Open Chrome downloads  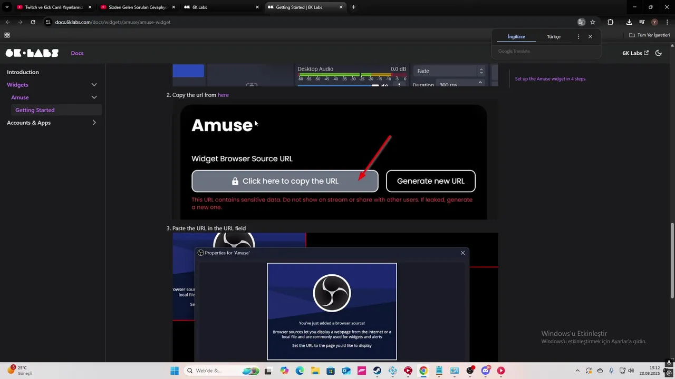click(629, 22)
